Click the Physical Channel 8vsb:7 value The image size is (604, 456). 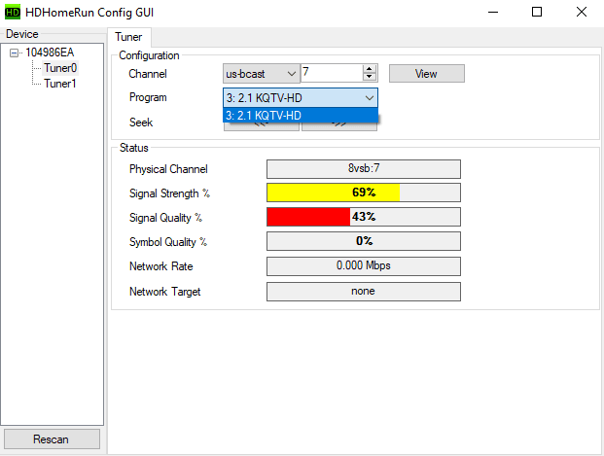pyautogui.click(x=363, y=169)
